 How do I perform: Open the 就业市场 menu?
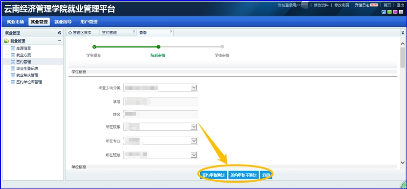coord(15,22)
